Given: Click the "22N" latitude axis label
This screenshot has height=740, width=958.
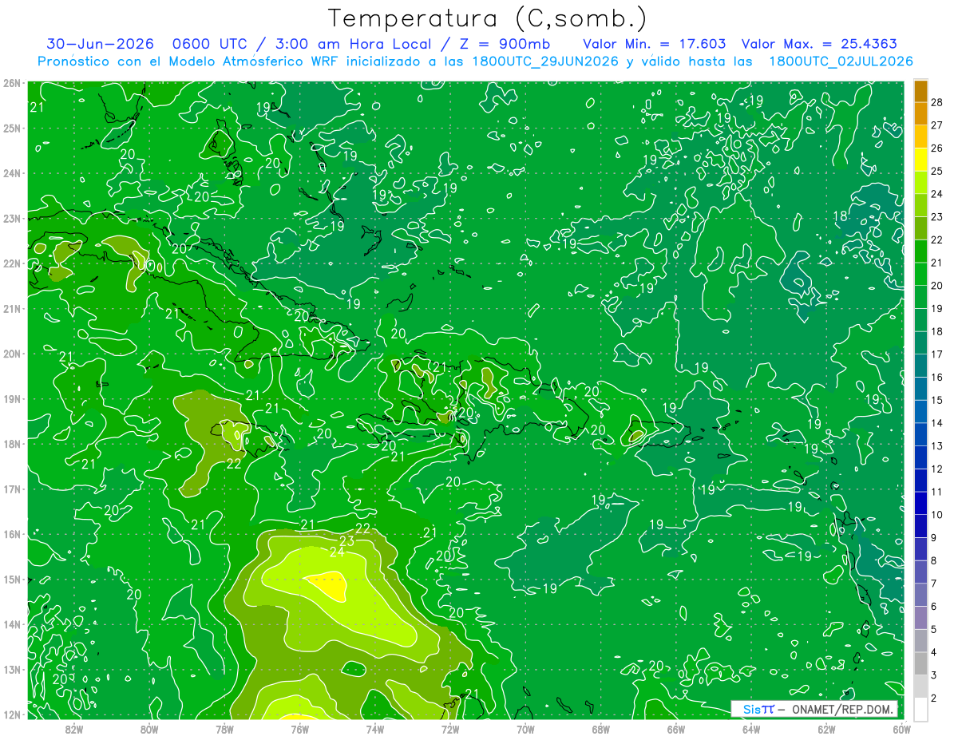Looking at the screenshot, I should [12, 263].
